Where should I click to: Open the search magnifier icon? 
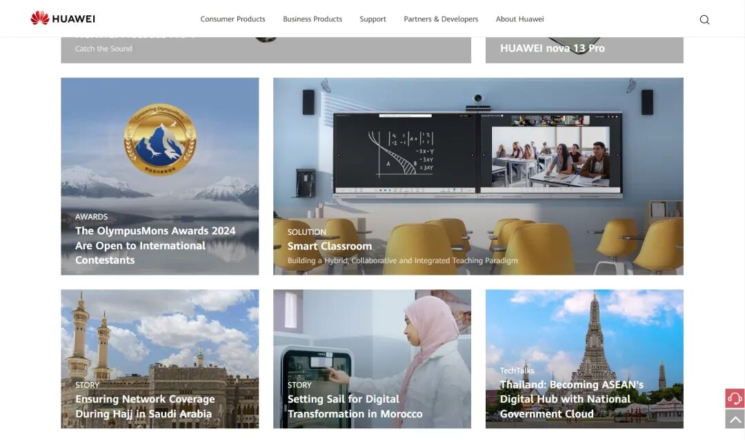tap(704, 19)
